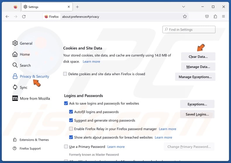Viewport: 231px width, 163px height.
Task: Open the list all tabs chevron
Action: [x=183, y=7]
